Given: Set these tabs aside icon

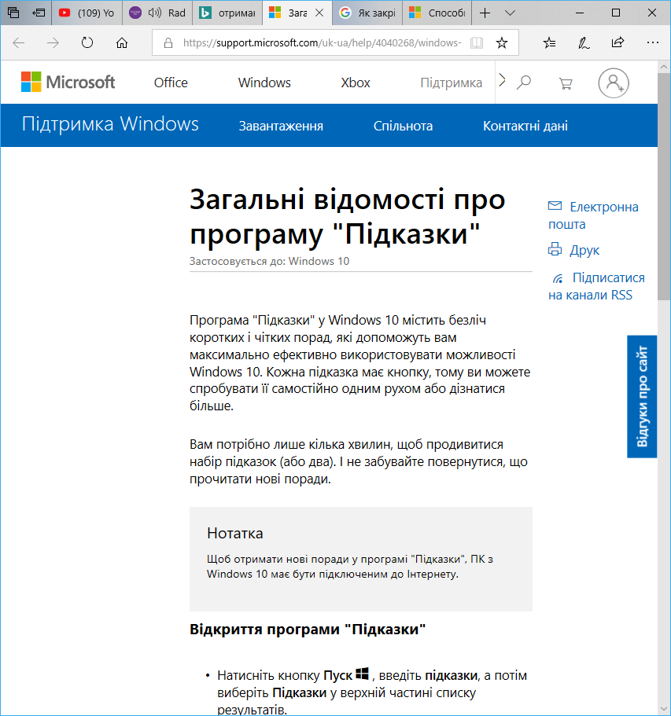Looking at the screenshot, I should (39, 13).
